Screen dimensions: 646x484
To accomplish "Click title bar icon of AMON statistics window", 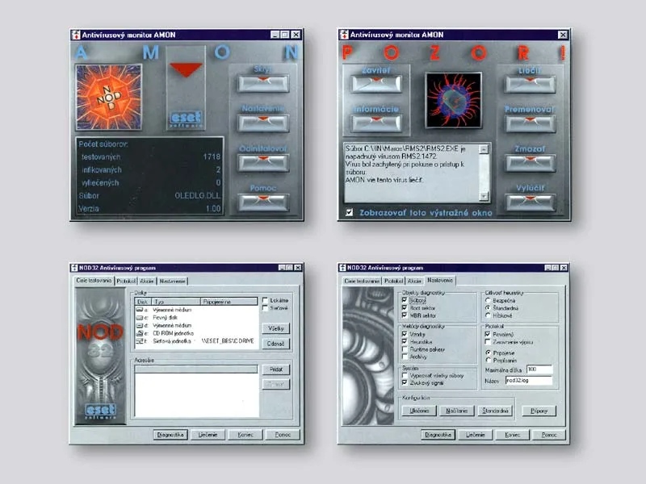I will click(76, 35).
